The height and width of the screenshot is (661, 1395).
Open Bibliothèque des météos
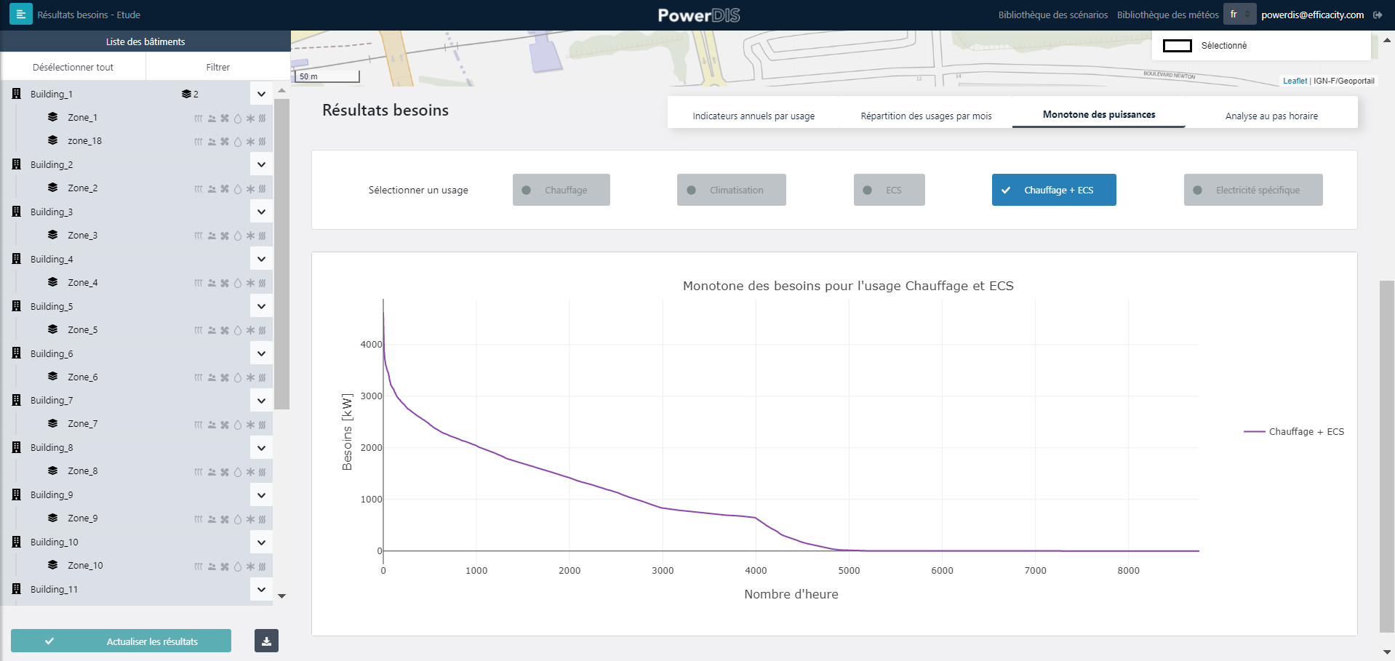[1168, 15]
